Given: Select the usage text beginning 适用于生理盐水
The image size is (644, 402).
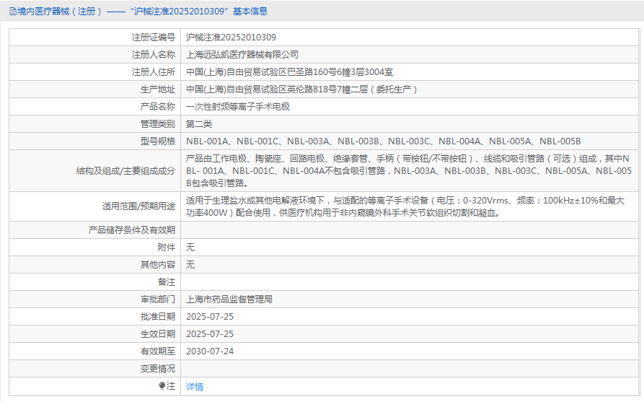Looking at the screenshot, I should click(405, 206).
